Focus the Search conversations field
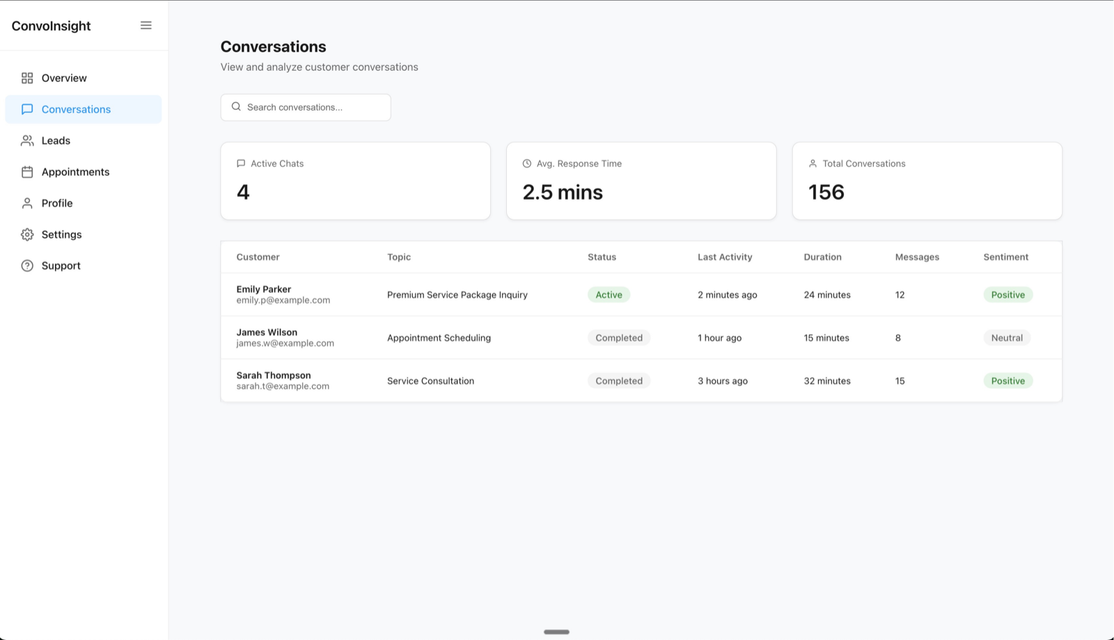1114x640 pixels. (x=306, y=107)
